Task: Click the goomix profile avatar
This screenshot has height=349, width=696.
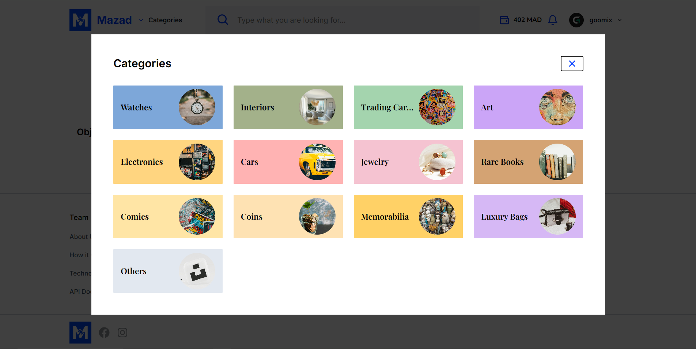Action: 576,20
